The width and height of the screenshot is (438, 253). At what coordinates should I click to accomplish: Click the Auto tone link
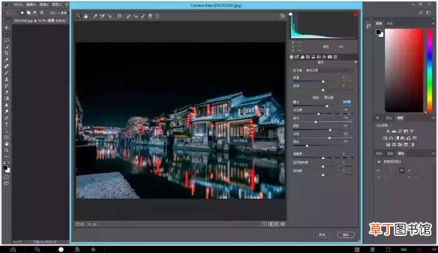(315, 97)
